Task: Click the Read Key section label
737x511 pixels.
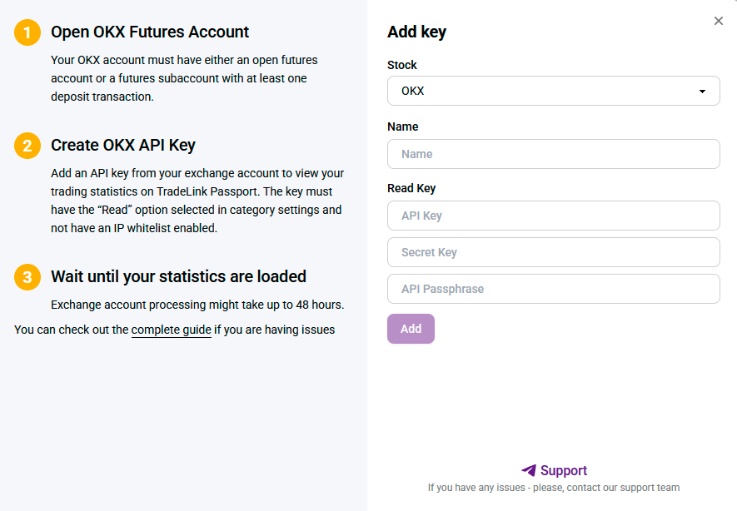Action: (x=411, y=188)
